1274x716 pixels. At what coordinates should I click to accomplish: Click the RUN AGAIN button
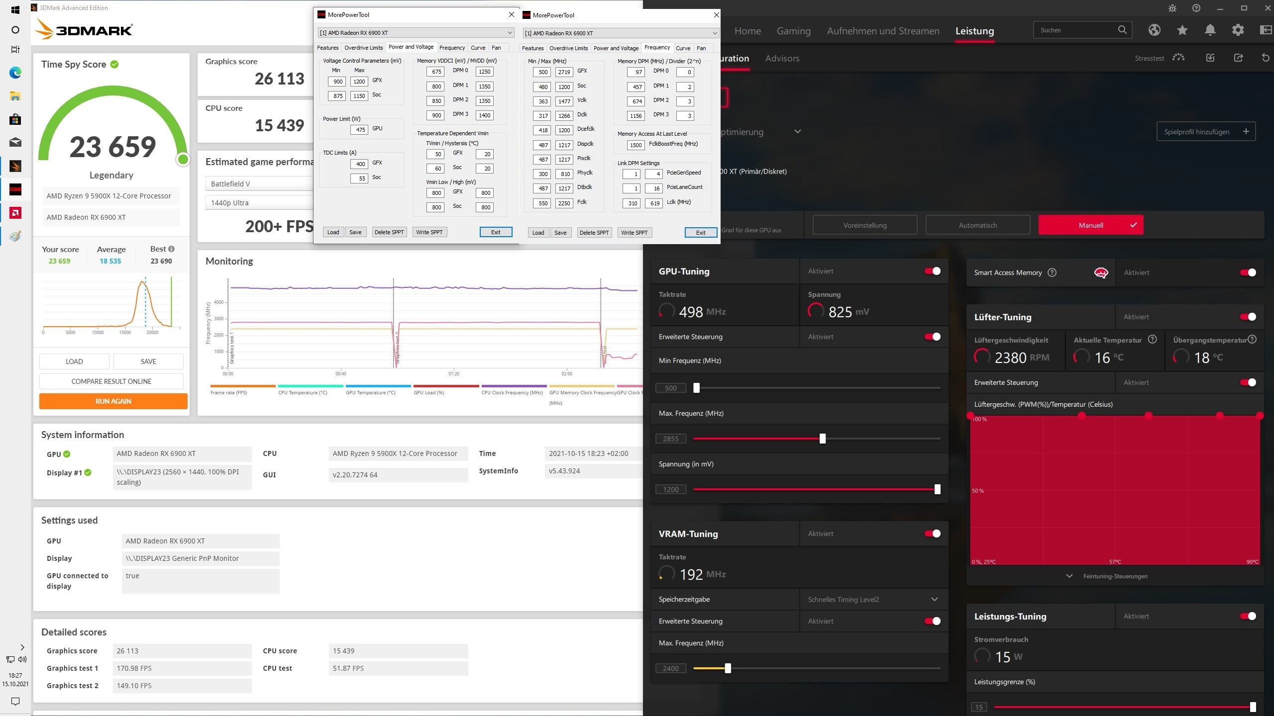pos(113,401)
